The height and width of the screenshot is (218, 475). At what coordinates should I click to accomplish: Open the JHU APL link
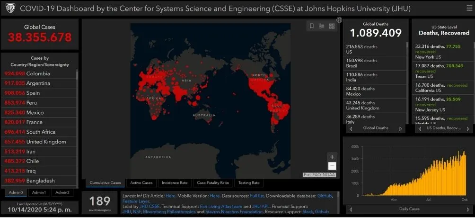[x=262, y=207]
